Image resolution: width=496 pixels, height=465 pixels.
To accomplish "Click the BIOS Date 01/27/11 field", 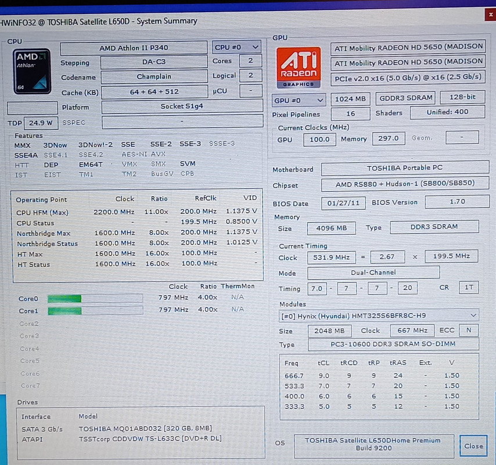I will [x=343, y=203].
